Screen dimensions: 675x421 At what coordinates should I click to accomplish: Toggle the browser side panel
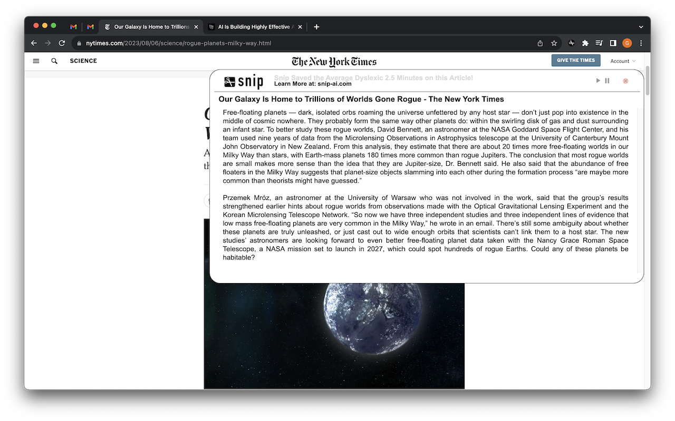click(x=613, y=43)
